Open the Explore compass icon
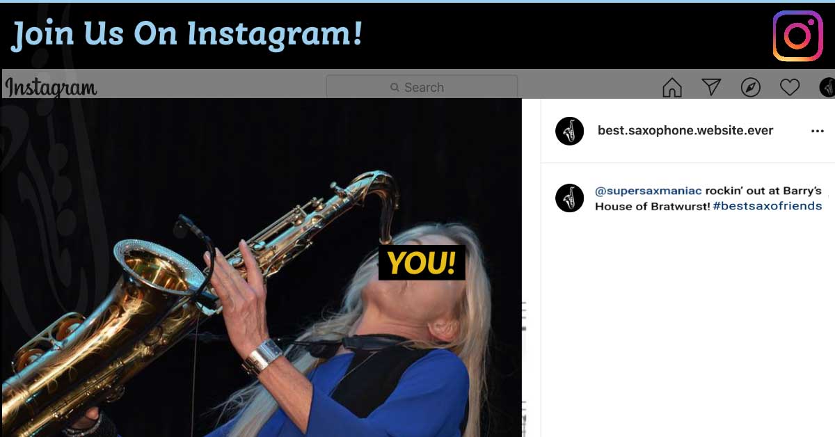Screen dimensions: 835x437 pyautogui.click(x=750, y=87)
